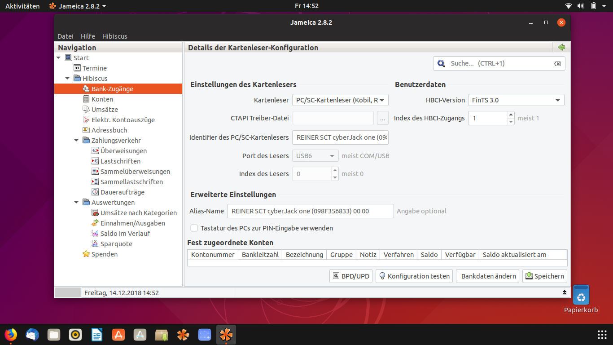
Task: Sort table by Bankleitzahl column
Action: (x=260, y=255)
